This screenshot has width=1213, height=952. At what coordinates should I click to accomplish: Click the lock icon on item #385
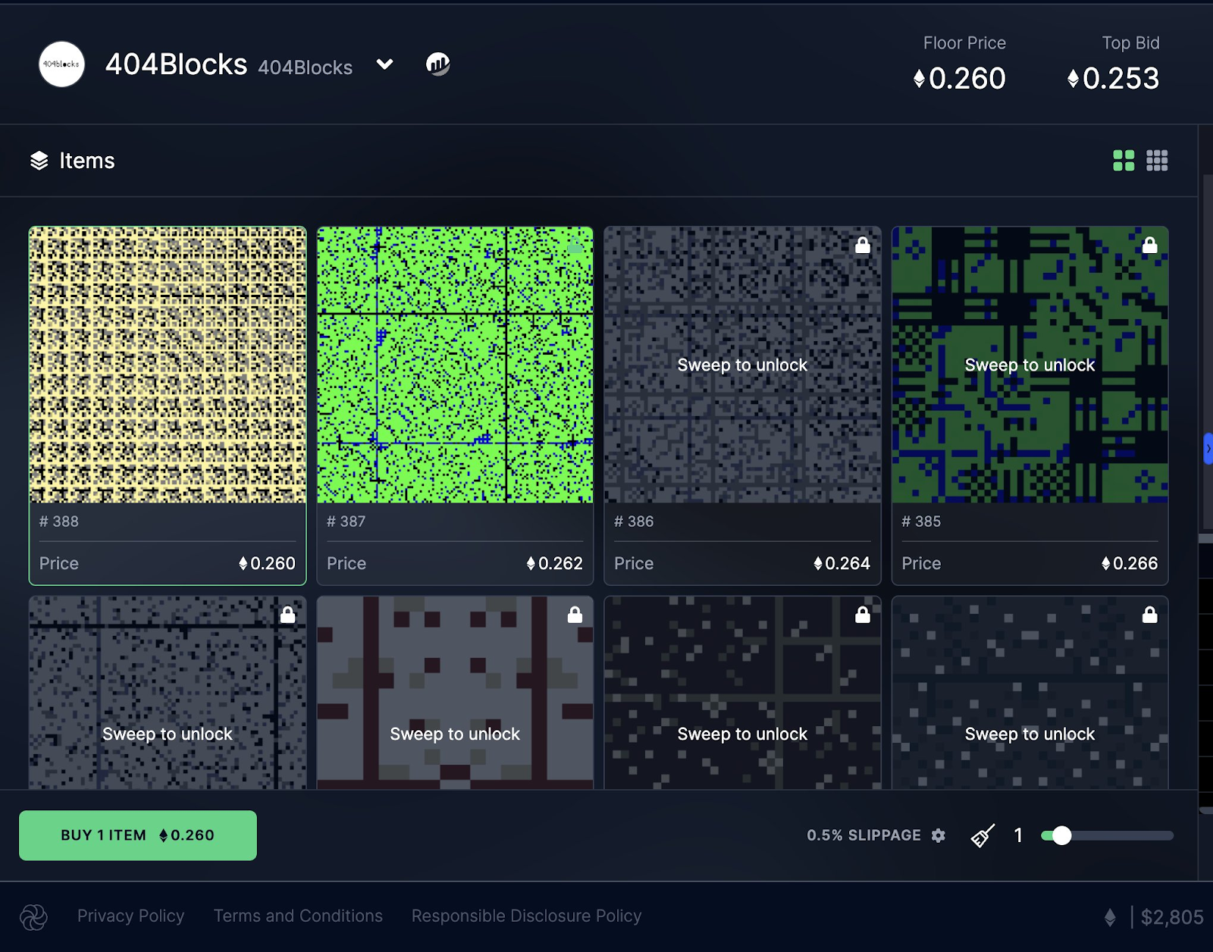click(1150, 245)
